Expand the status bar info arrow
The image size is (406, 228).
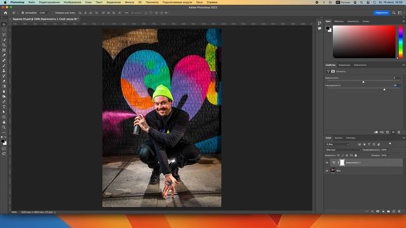(x=55, y=212)
